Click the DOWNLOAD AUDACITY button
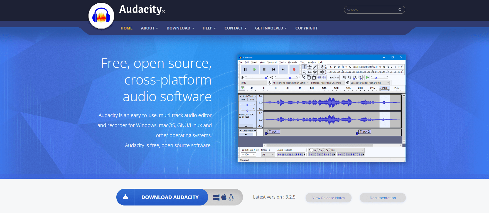489x213 pixels. click(x=162, y=197)
